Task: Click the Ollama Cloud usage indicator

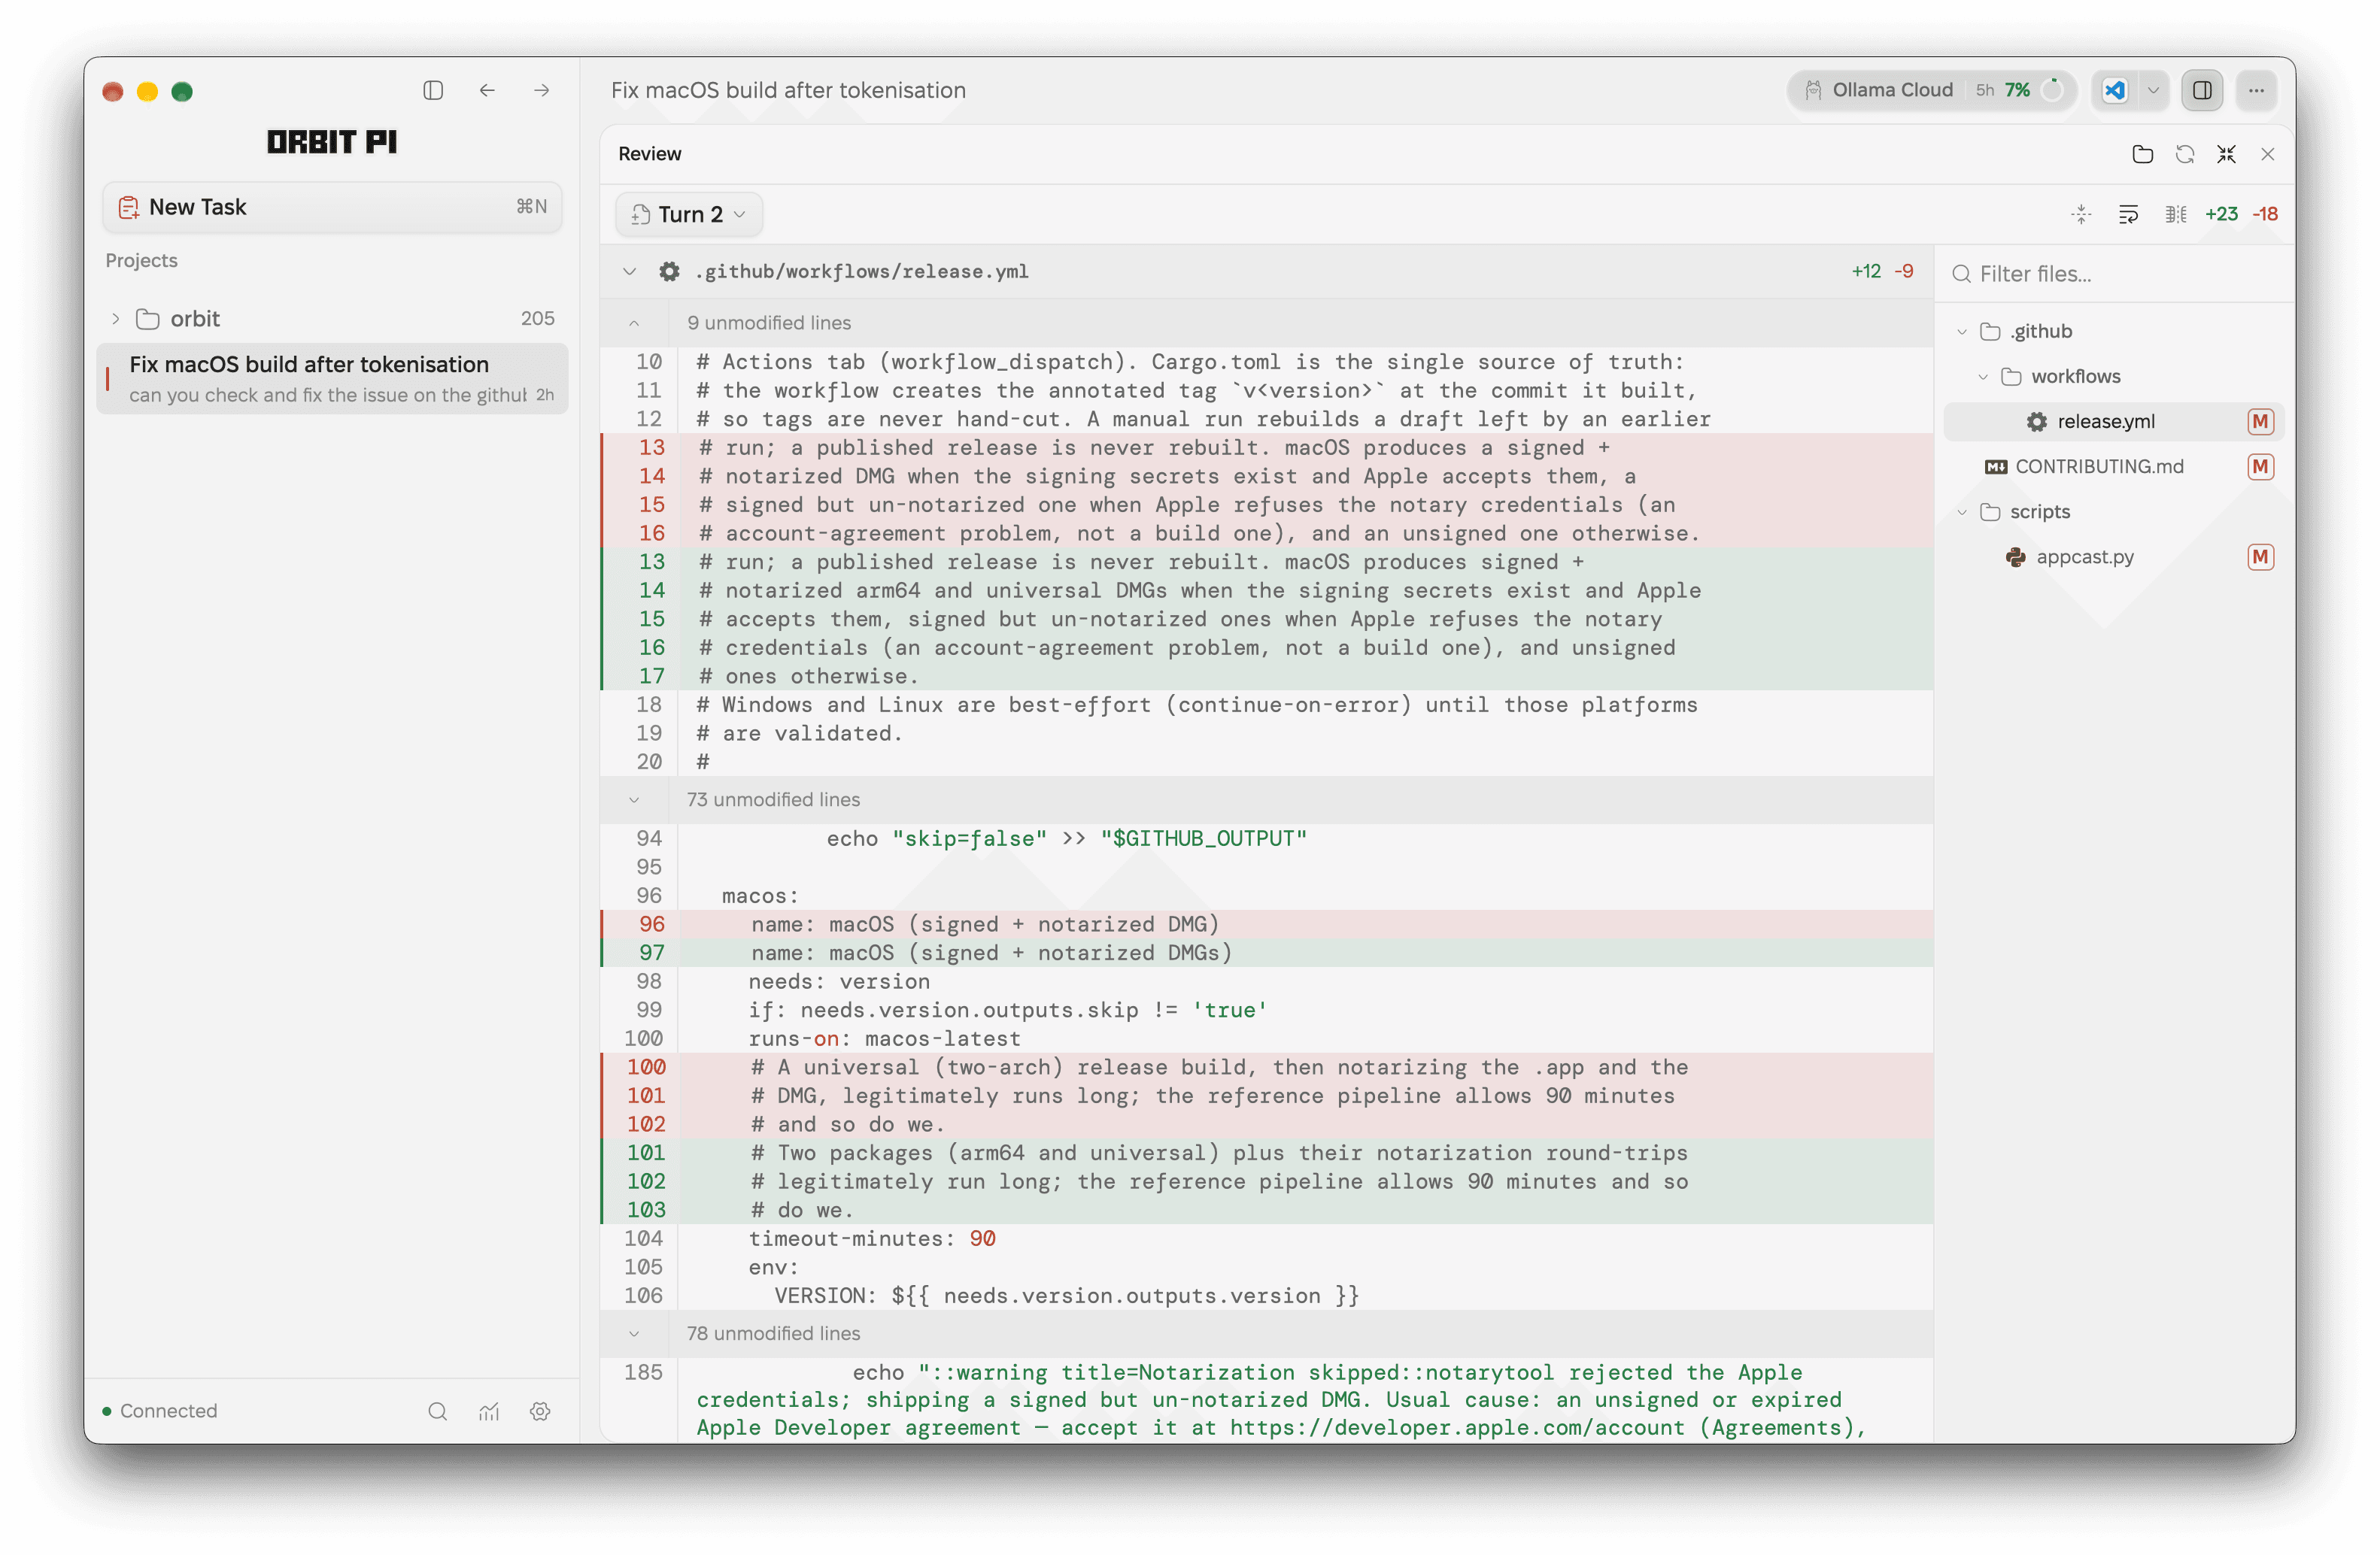Action: click(1931, 90)
